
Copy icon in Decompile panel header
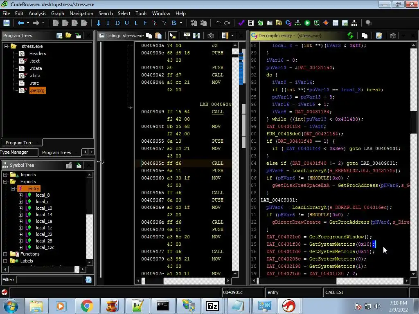[365, 36]
